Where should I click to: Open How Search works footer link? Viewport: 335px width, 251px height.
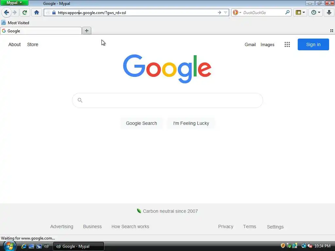130,227
